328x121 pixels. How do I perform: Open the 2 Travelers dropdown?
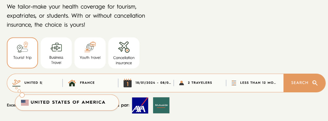coord(200,83)
